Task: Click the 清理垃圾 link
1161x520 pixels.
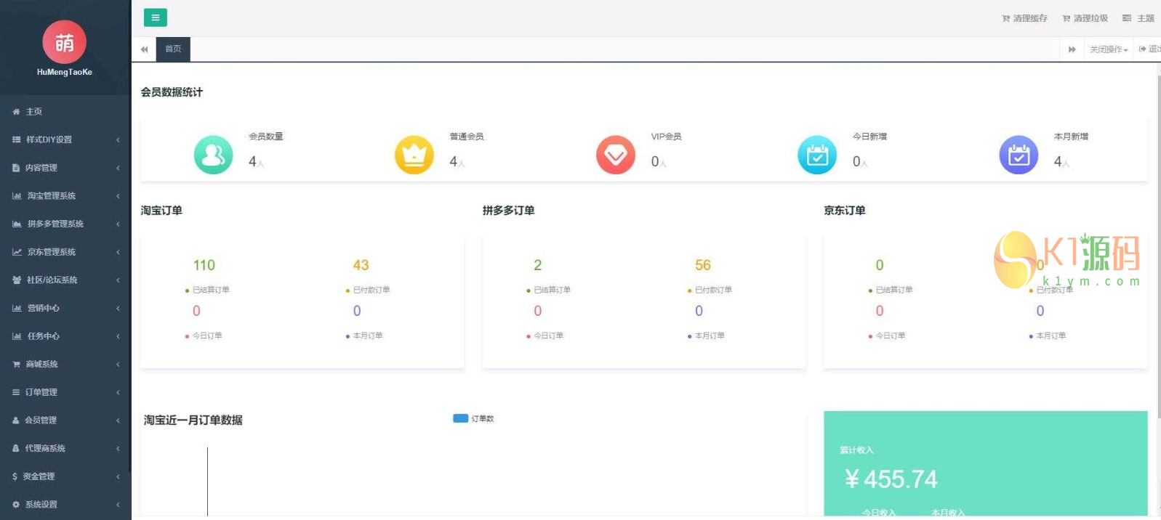Action: (x=1085, y=18)
